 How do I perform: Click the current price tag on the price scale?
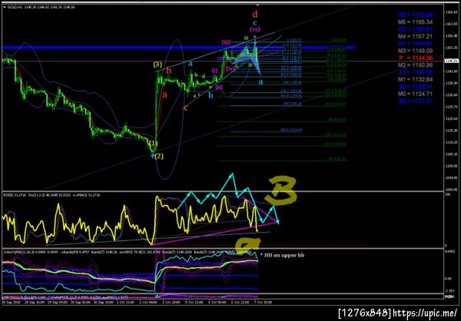452,61
